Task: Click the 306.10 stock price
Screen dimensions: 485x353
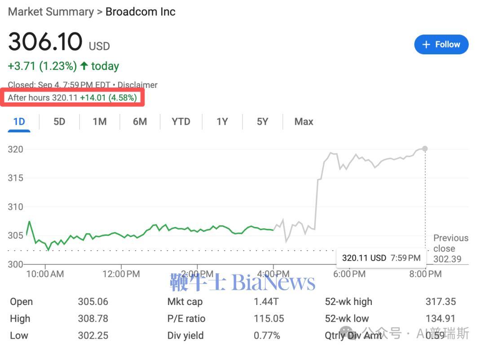Action: (x=45, y=42)
